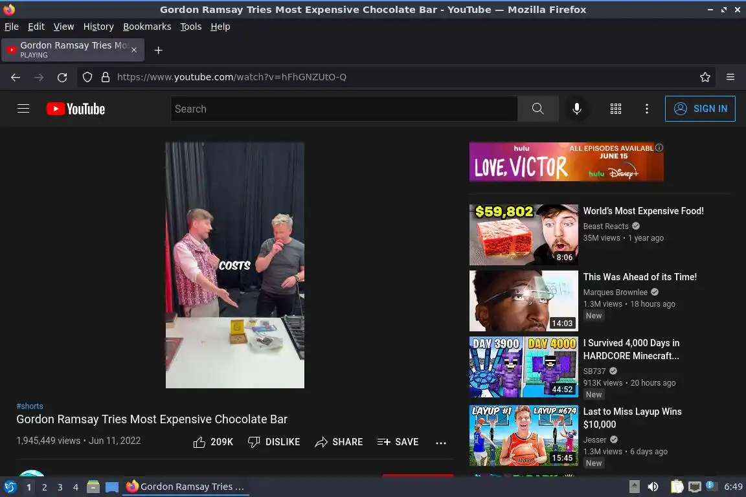Click This Was Ahead of its Time! title
746x497 pixels.
[640, 277]
